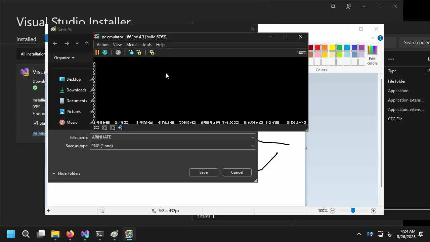Zoom in using Paint plus button
Viewport: 430px width, 242px height.
[374, 211]
